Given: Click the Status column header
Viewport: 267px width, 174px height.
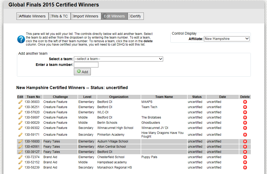Looking at the screenshot, I should 197,97.
